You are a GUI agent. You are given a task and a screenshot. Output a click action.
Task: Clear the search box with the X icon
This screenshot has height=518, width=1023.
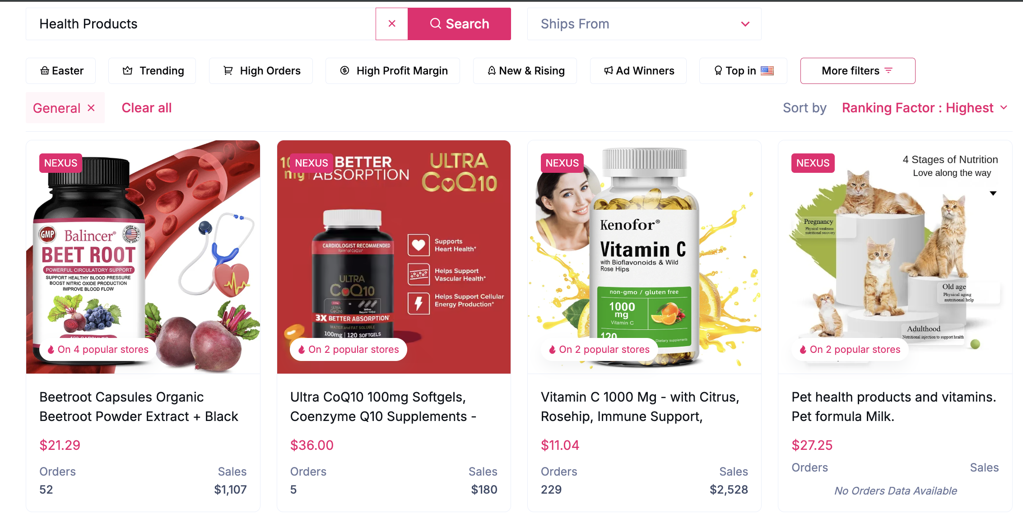[x=392, y=24]
